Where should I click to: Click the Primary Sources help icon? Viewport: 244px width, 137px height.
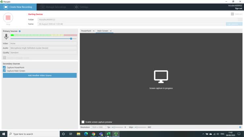click(20, 31)
